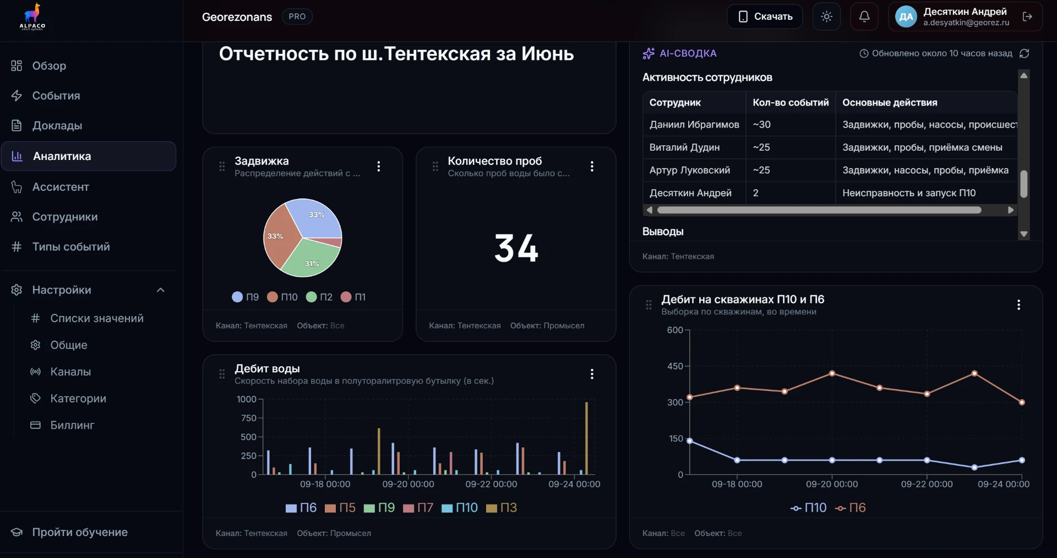Image resolution: width=1057 pixels, height=558 pixels.
Task: Click the table horizontal scrollbar
Action: click(x=819, y=210)
